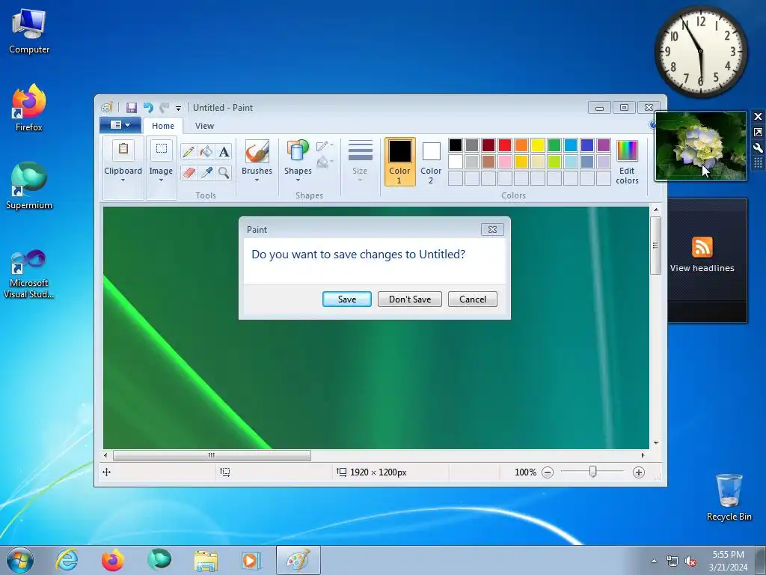Switch to the Home ribbon tab
766x575 pixels.
point(162,126)
